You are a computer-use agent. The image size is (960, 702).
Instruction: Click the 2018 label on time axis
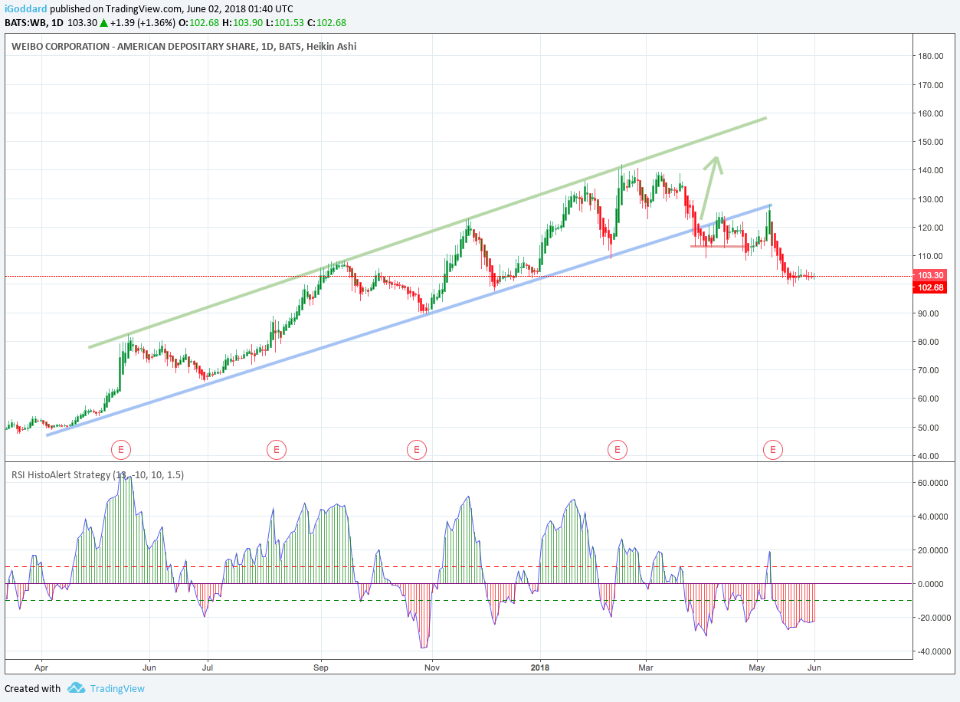click(540, 667)
